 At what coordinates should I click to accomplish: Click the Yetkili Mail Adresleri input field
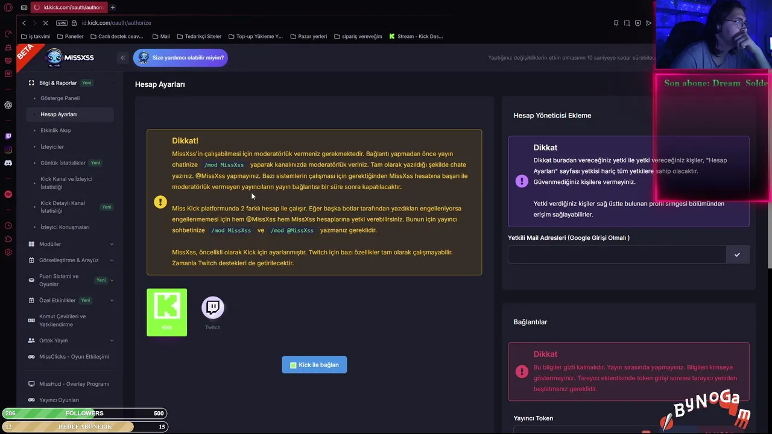(616, 255)
